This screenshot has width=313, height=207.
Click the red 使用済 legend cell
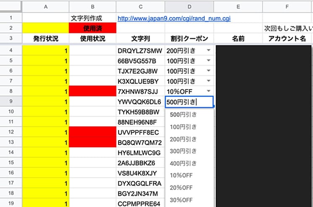tap(93, 29)
